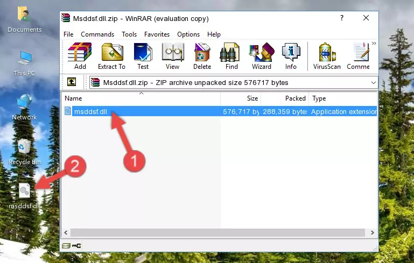
Task: Open the Commands menu
Action: (97, 34)
